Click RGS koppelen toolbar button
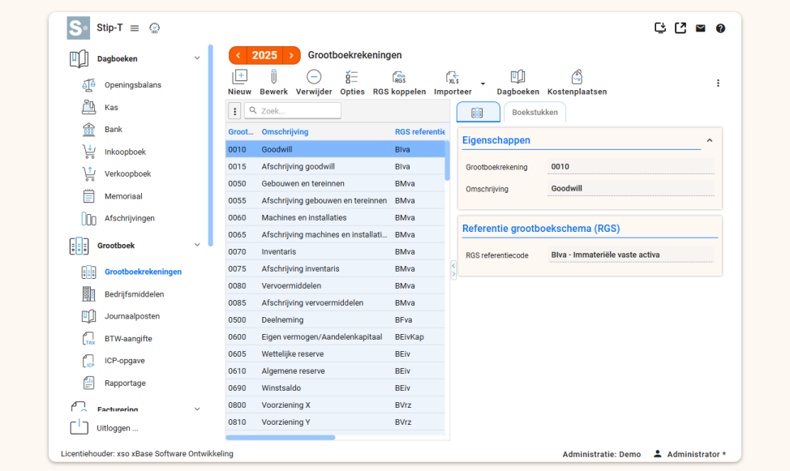 pos(399,83)
